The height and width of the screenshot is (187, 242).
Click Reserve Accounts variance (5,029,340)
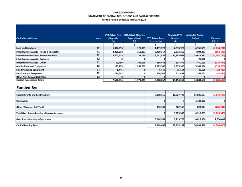point(219,113)
